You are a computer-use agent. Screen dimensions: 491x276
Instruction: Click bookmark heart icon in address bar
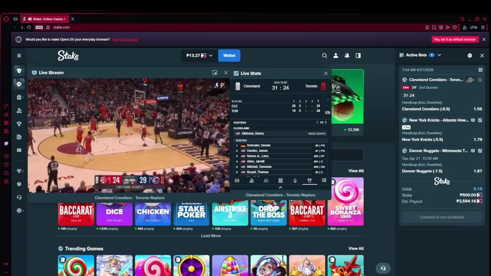click(x=455, y=27)
